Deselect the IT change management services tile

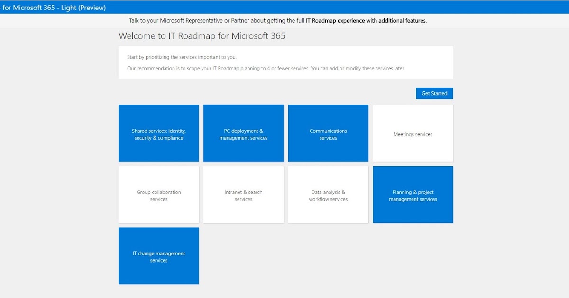click(x=158, y=255)
